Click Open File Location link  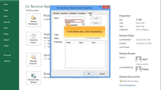point(130,81)
